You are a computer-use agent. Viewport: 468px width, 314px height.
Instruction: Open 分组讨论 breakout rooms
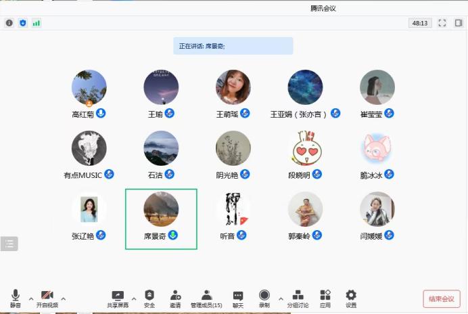(x=298, y=298)
